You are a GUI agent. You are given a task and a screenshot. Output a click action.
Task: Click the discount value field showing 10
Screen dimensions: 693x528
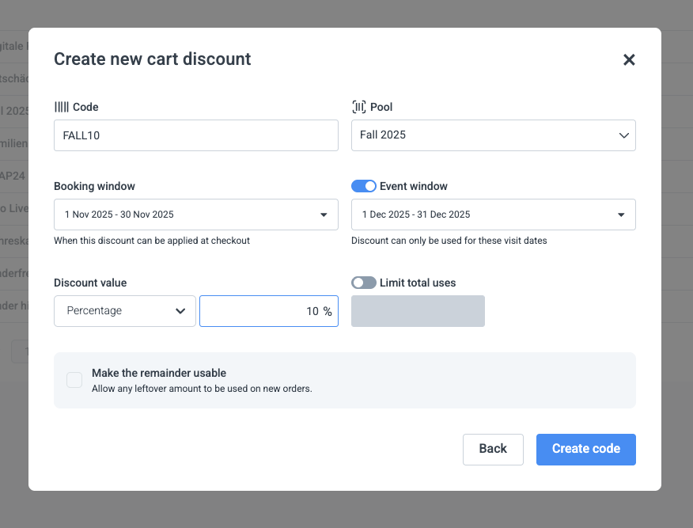(261, 311)
